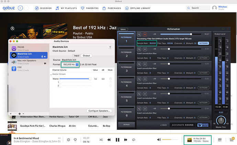Click the Qobuz logo
This screenshot has width=237, height=145.
click(9, 8)
